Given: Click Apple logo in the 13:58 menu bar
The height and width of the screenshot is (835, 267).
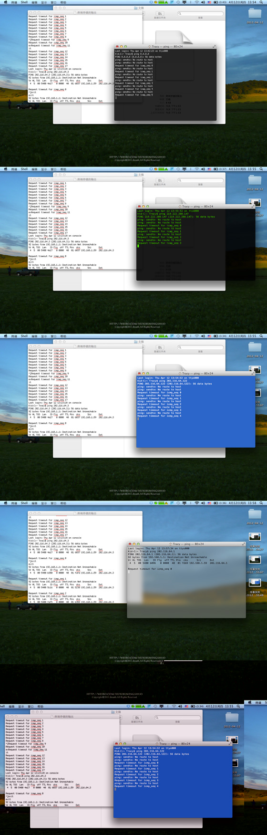Looking at the screenshot, I should click(5, 503).
